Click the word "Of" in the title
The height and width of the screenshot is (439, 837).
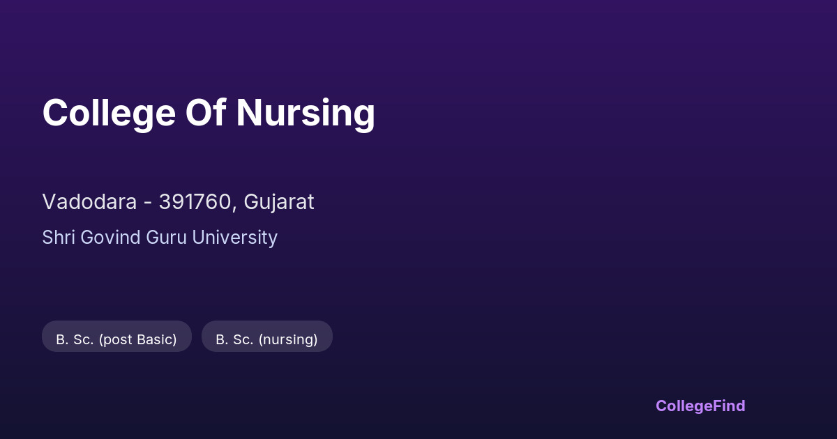click(x=205, y=113)
